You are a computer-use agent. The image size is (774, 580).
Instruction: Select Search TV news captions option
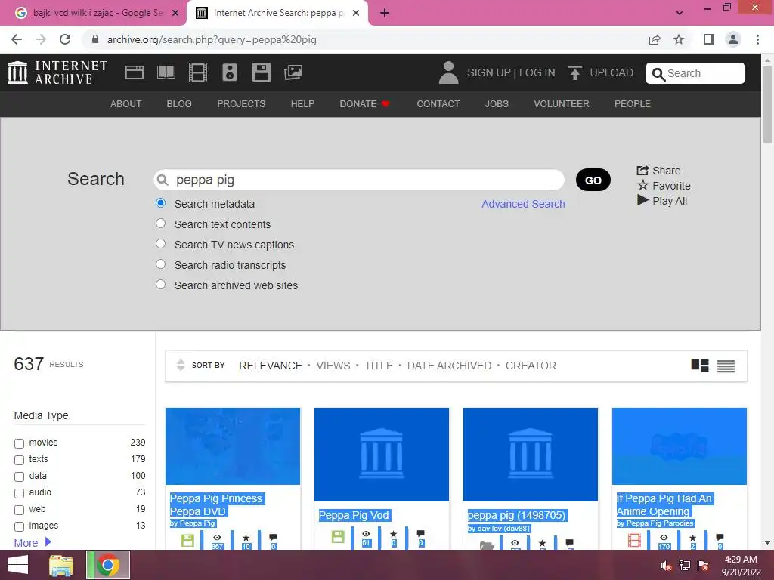(x=160, y=244)
